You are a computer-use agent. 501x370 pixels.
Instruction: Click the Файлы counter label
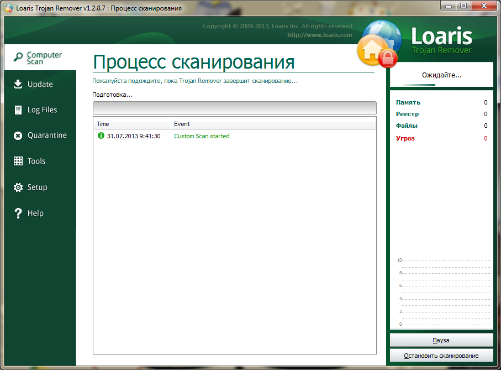point(407,126)
